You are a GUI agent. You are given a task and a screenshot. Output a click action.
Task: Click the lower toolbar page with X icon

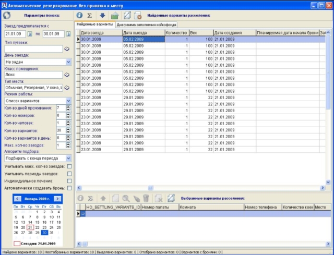pos(159,198)
